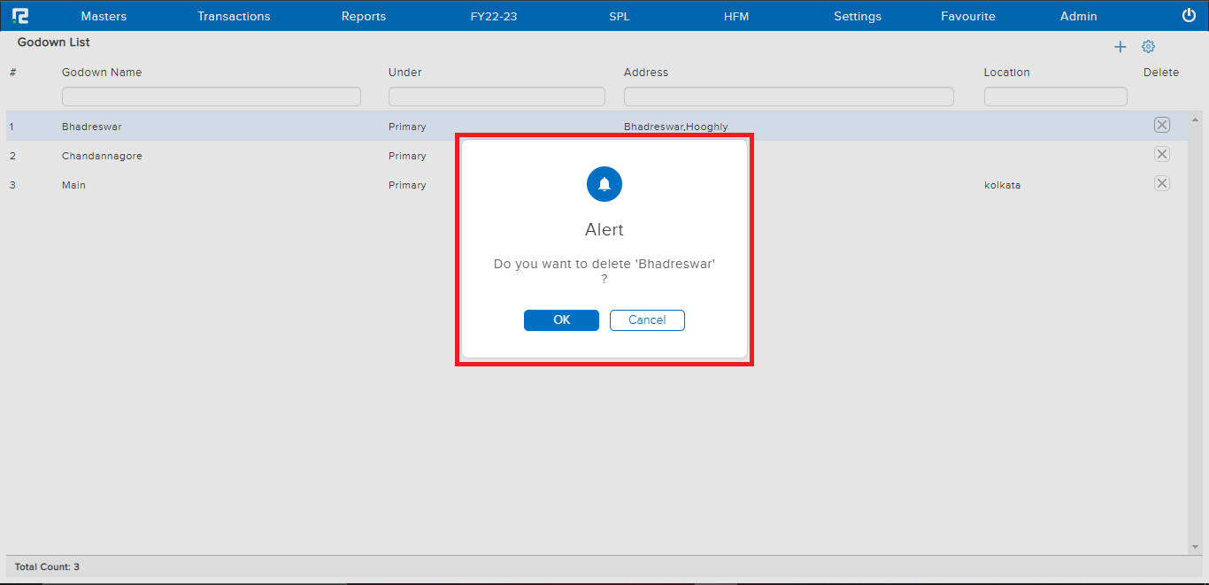Add a new godown with plus icon
Screen dimensions: 1209x585
click(x=1120, y=47)
